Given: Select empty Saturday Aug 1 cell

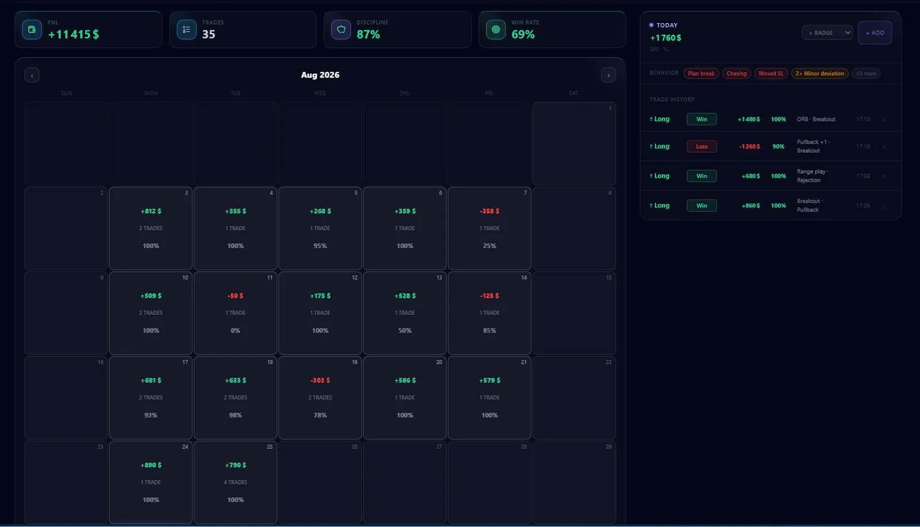Looking at the screenshot, I should (x=574, y=144).
